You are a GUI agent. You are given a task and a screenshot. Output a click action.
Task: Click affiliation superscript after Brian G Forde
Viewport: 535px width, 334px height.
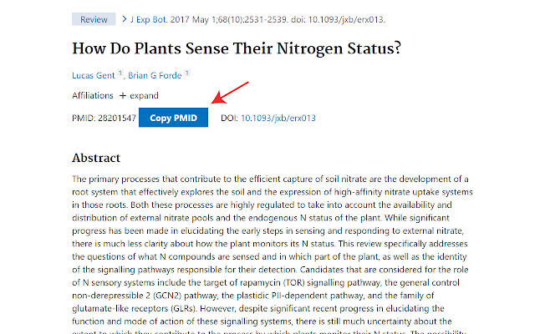point(187,73)
